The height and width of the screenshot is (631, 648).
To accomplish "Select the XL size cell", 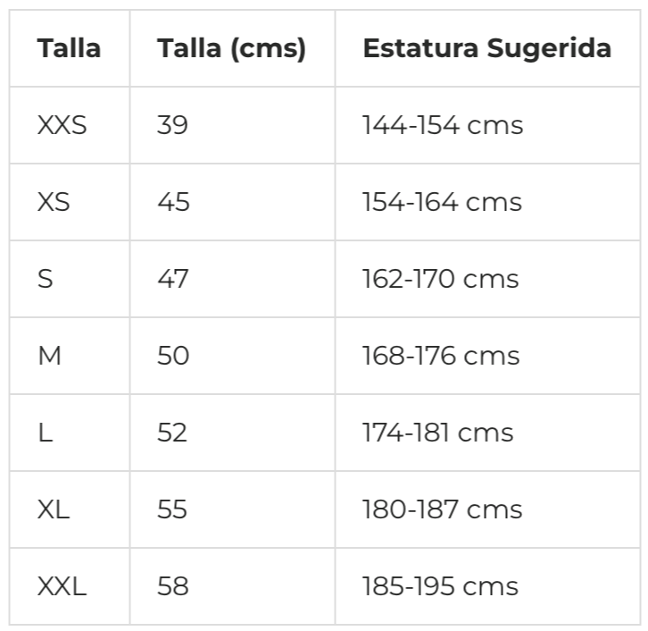I will pyautogui.click(x=70, y=509).
